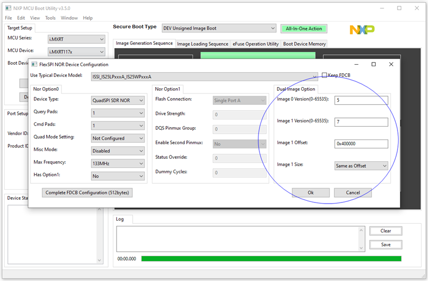Open the View menu
The height and width of the screenshot is (281, 428).
tap(35, 18)
